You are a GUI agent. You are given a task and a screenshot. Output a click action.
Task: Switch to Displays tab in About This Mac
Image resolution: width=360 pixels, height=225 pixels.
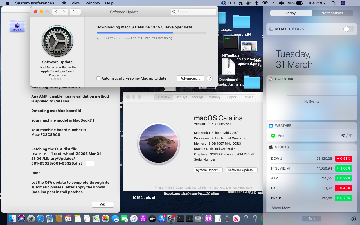(181, 97)
